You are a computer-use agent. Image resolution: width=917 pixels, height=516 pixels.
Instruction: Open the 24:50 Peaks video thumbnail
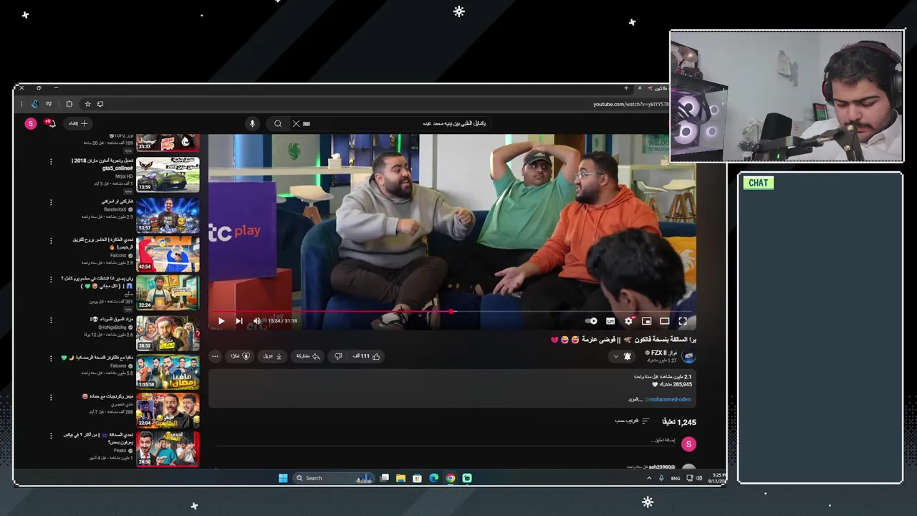click(168, 449)
